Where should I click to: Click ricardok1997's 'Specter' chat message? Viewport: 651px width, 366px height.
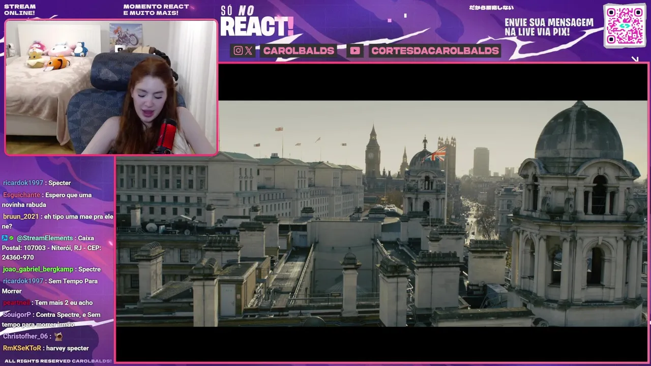tap(60, 183)
